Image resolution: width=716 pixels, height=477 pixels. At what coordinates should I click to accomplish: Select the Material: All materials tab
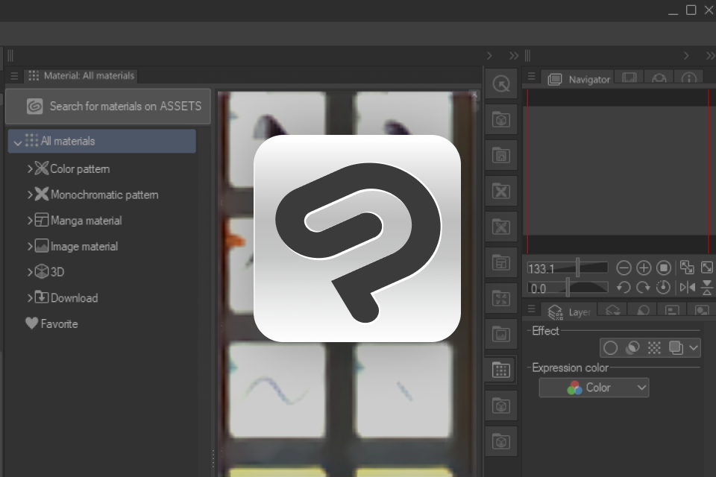(x=81, y=76)
